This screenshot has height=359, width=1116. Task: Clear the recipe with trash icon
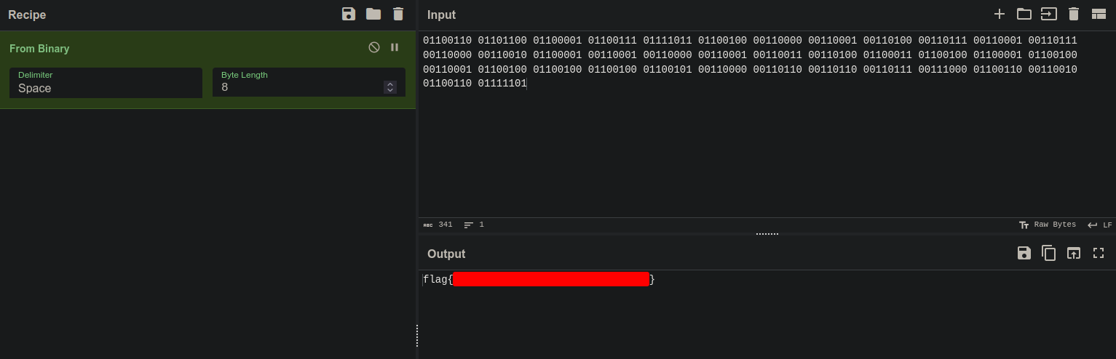pos(397,14)
